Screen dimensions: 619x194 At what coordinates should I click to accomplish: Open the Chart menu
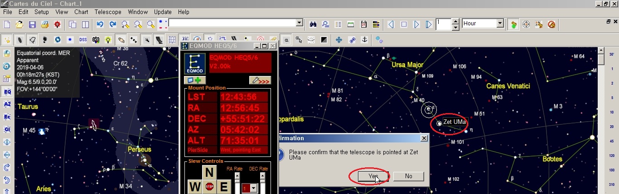[x=81, y=12]
